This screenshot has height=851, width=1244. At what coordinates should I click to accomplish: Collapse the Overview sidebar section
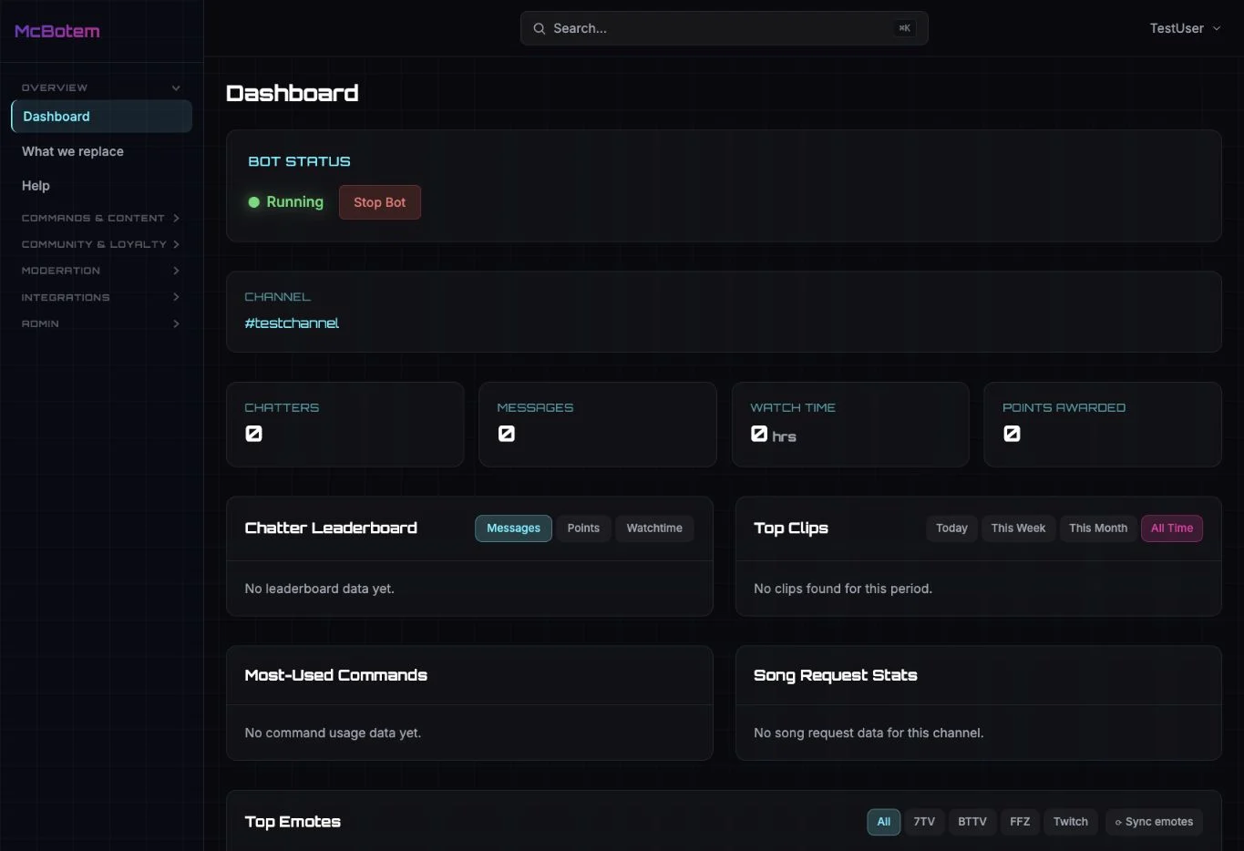(x=100, y=87)
